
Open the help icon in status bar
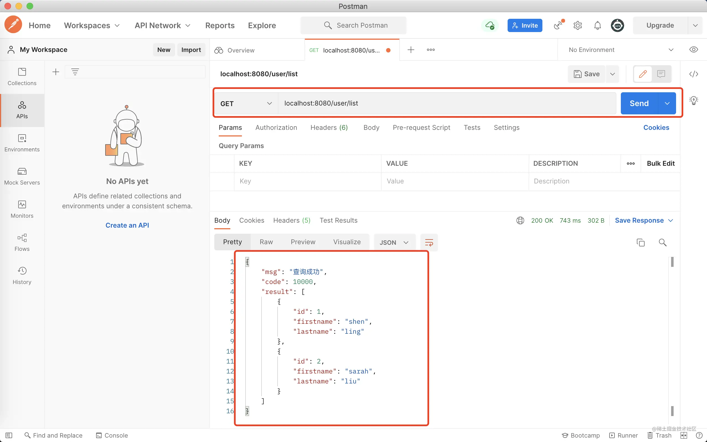(699, 435)
